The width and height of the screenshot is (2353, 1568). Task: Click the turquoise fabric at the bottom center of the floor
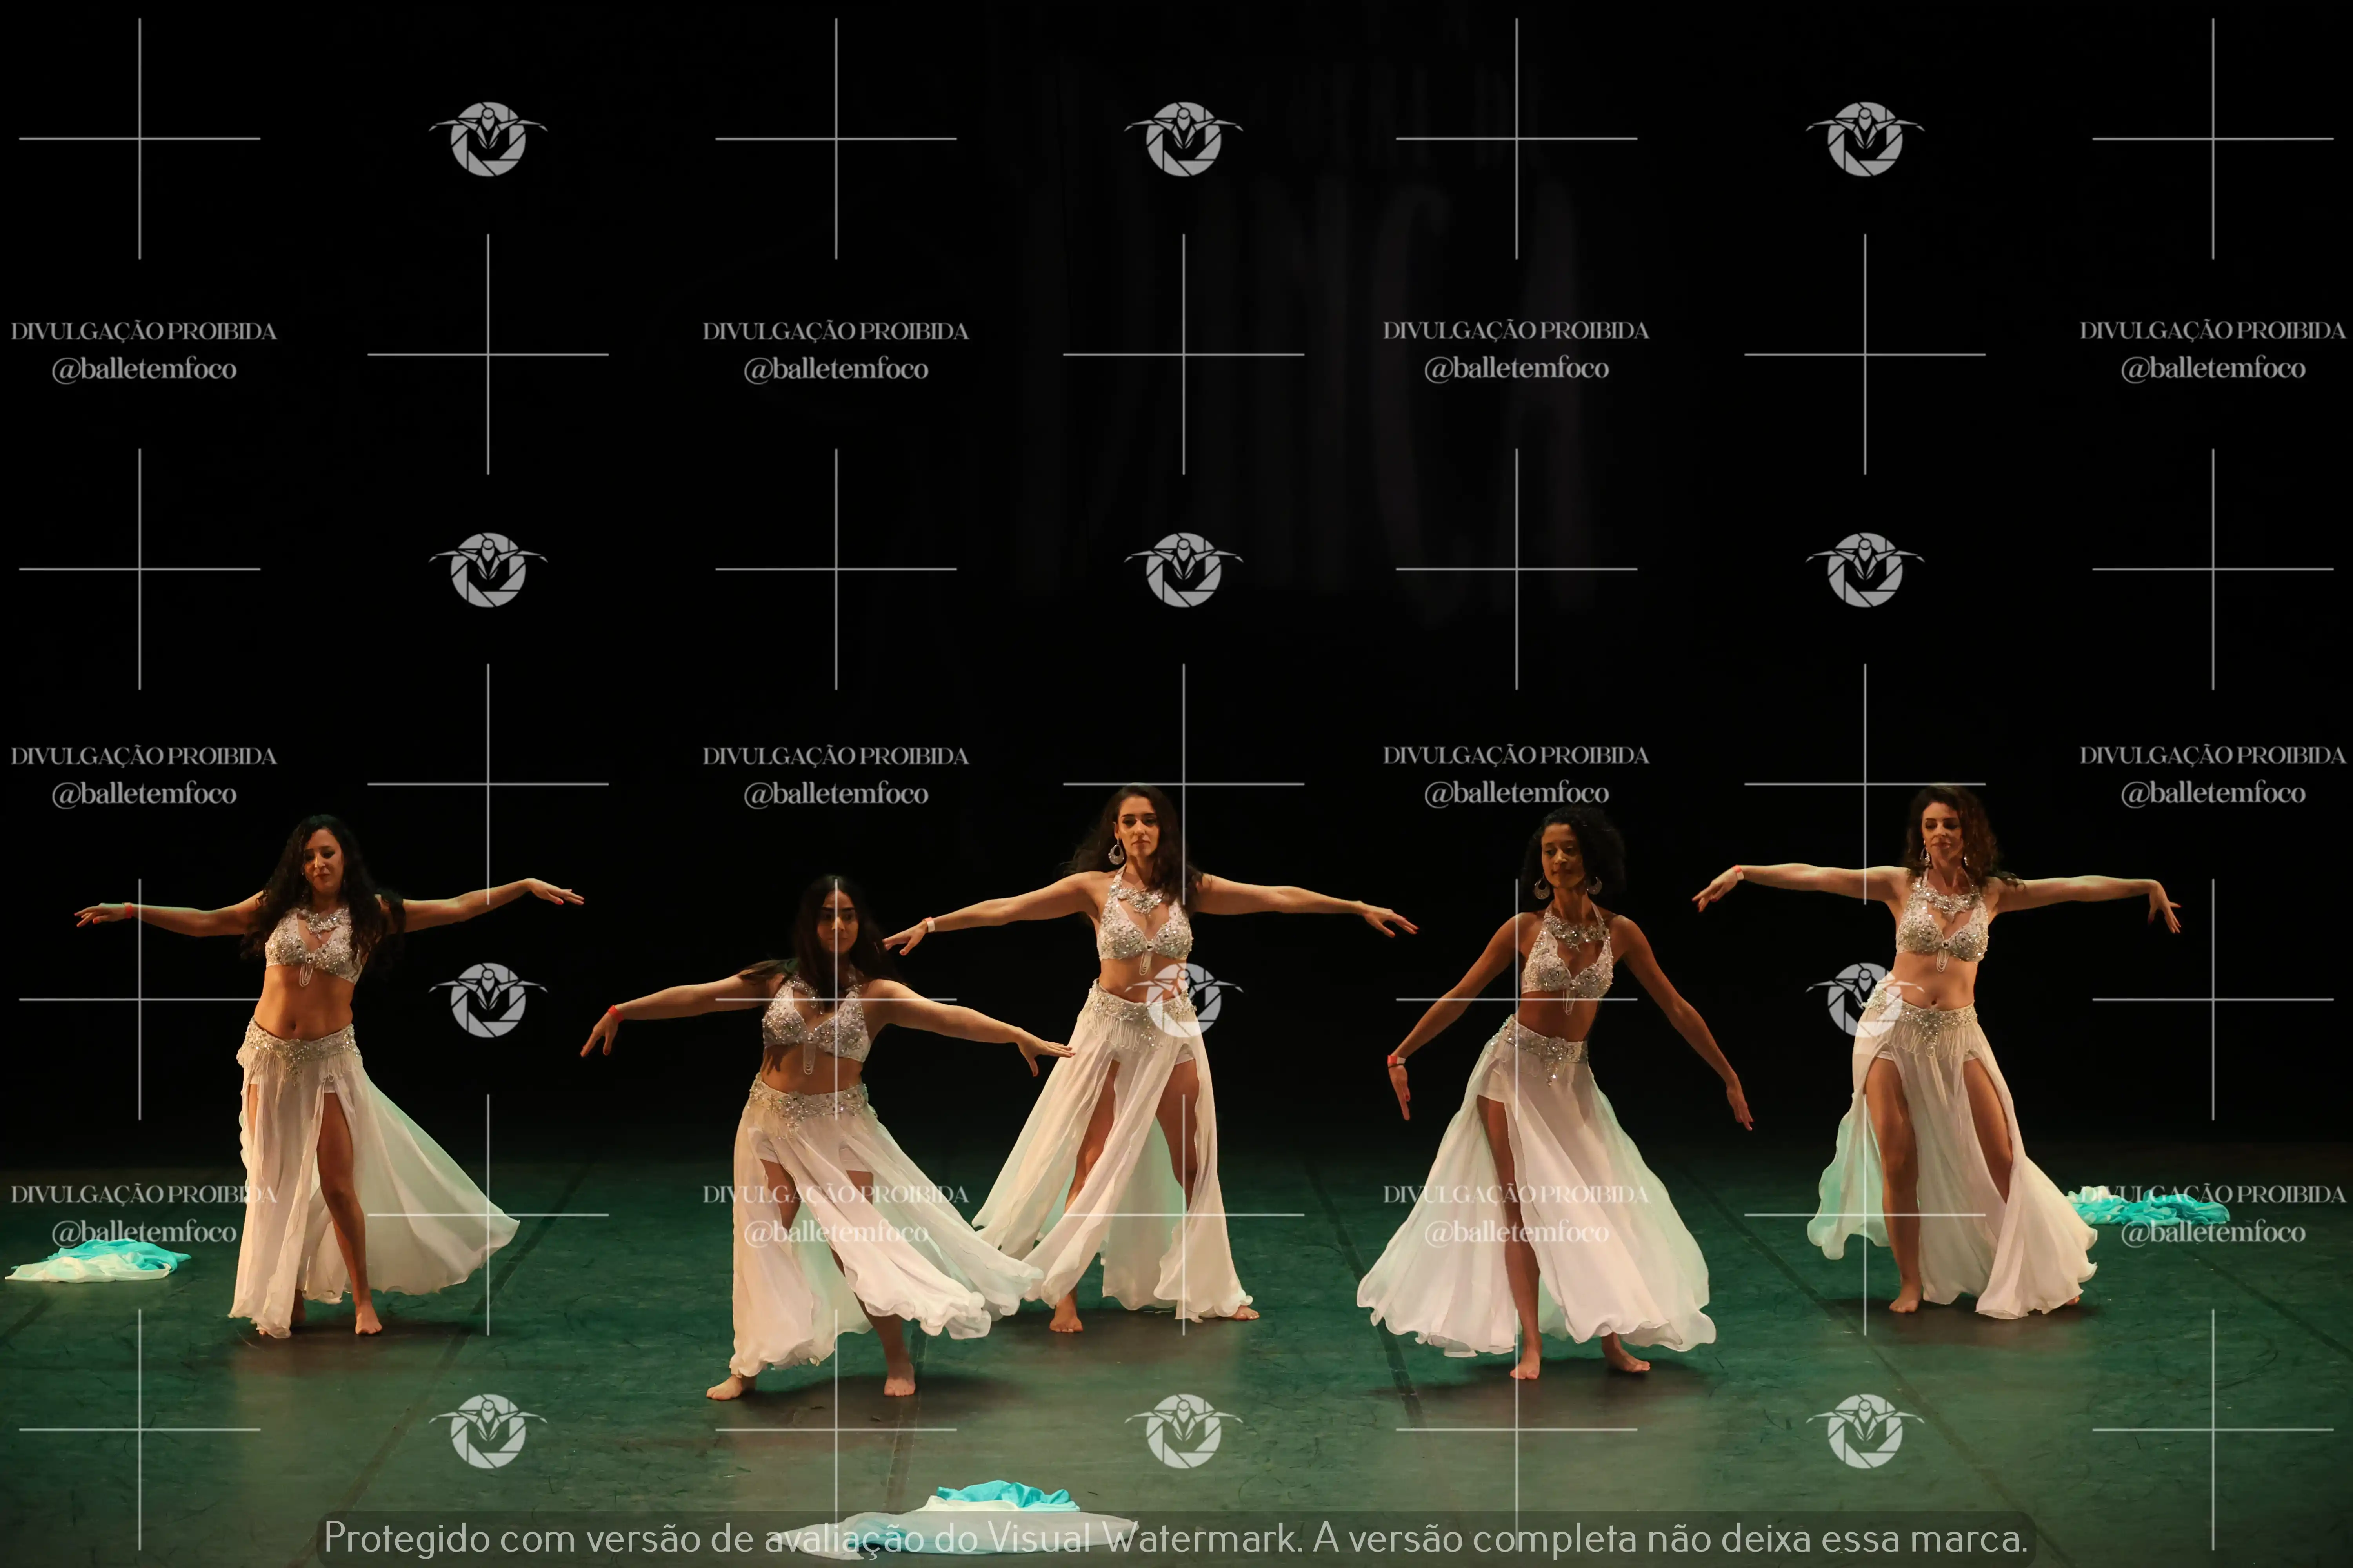click(x=1006, y=1497)
